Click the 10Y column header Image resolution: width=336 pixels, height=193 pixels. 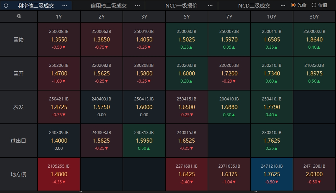pyautogui.click(x=271, y=16)
